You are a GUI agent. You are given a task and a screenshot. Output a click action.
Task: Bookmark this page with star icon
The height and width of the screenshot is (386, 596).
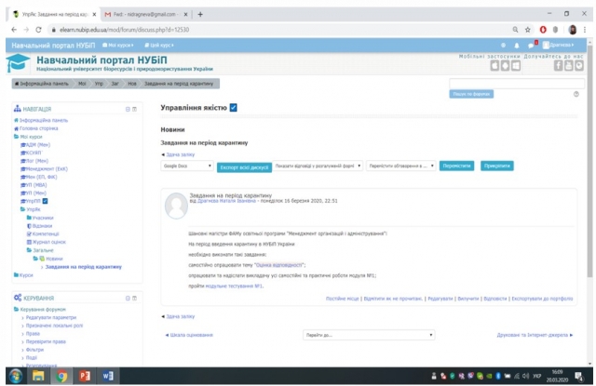click(528, 30)
